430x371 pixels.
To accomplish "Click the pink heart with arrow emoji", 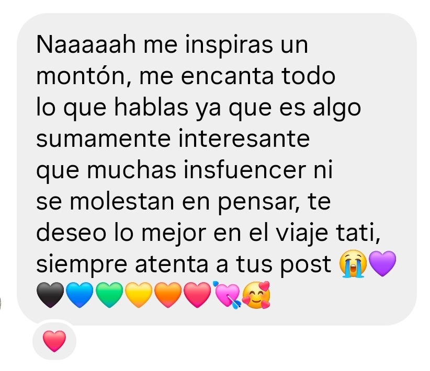I will pos(227,295).
